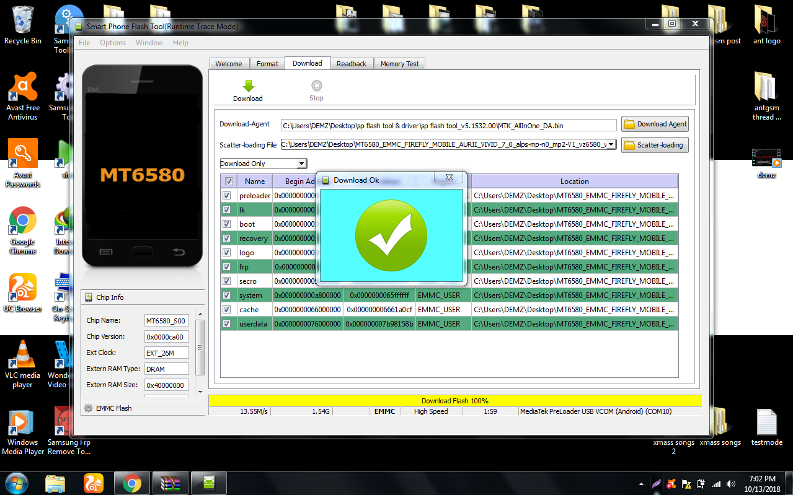Click the SP Flash Tool taskbar icon
Screen dimensions: 793x495
point(208,483)
